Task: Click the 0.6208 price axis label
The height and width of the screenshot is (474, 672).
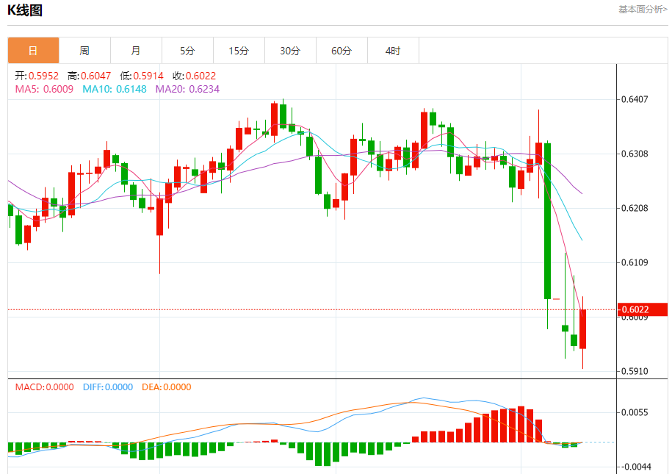Action: (x=635, y=208)
